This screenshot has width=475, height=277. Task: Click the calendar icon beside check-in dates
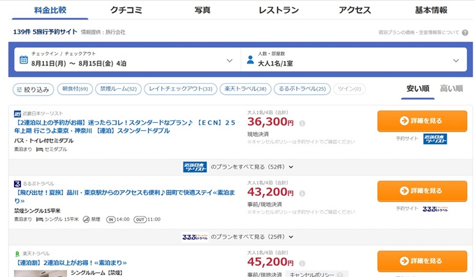point(24,60)
